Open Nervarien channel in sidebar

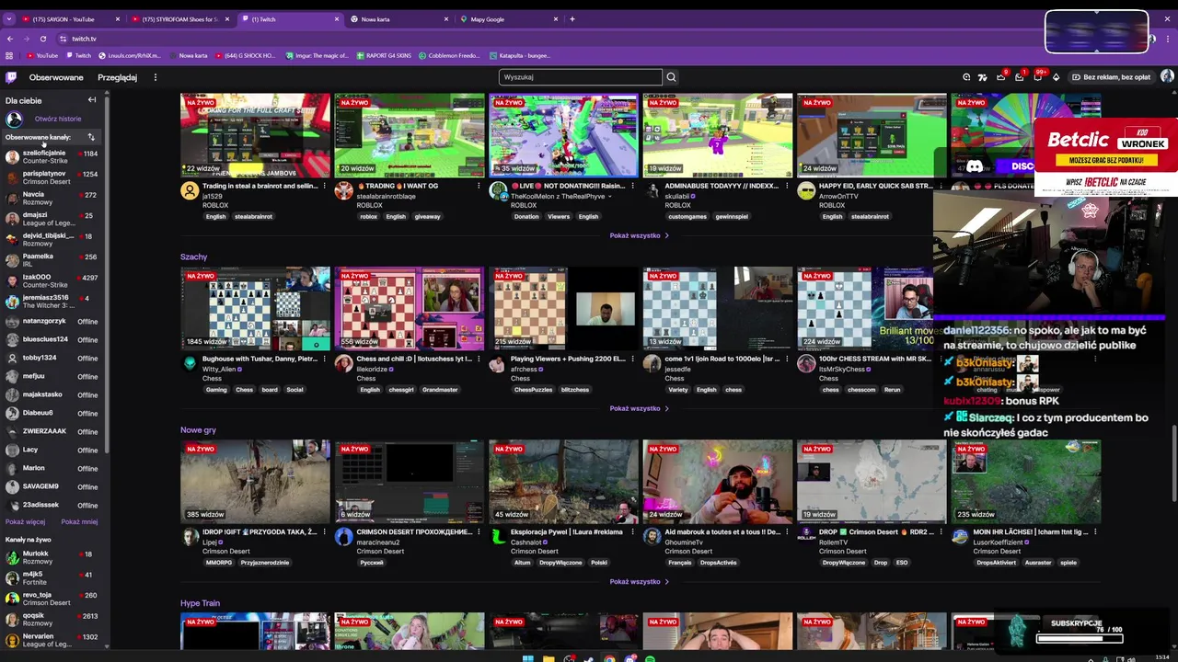[x=53, y=640]
